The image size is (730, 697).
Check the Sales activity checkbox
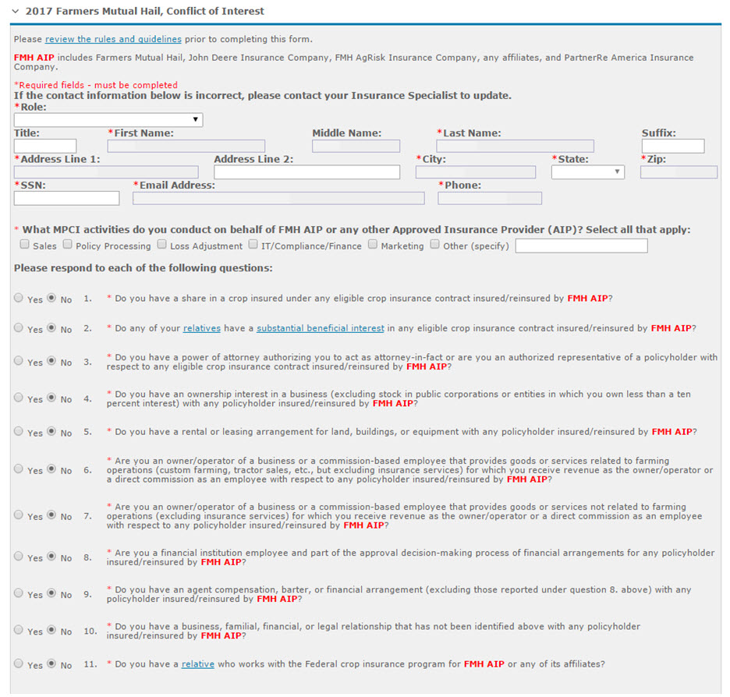[25, 245]
